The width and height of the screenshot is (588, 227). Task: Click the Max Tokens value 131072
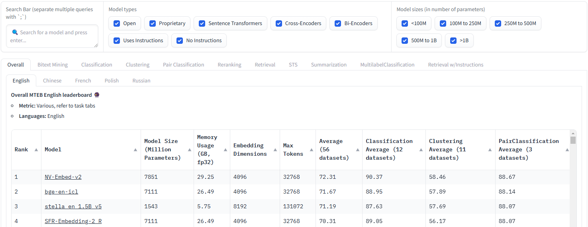(293, 206)
